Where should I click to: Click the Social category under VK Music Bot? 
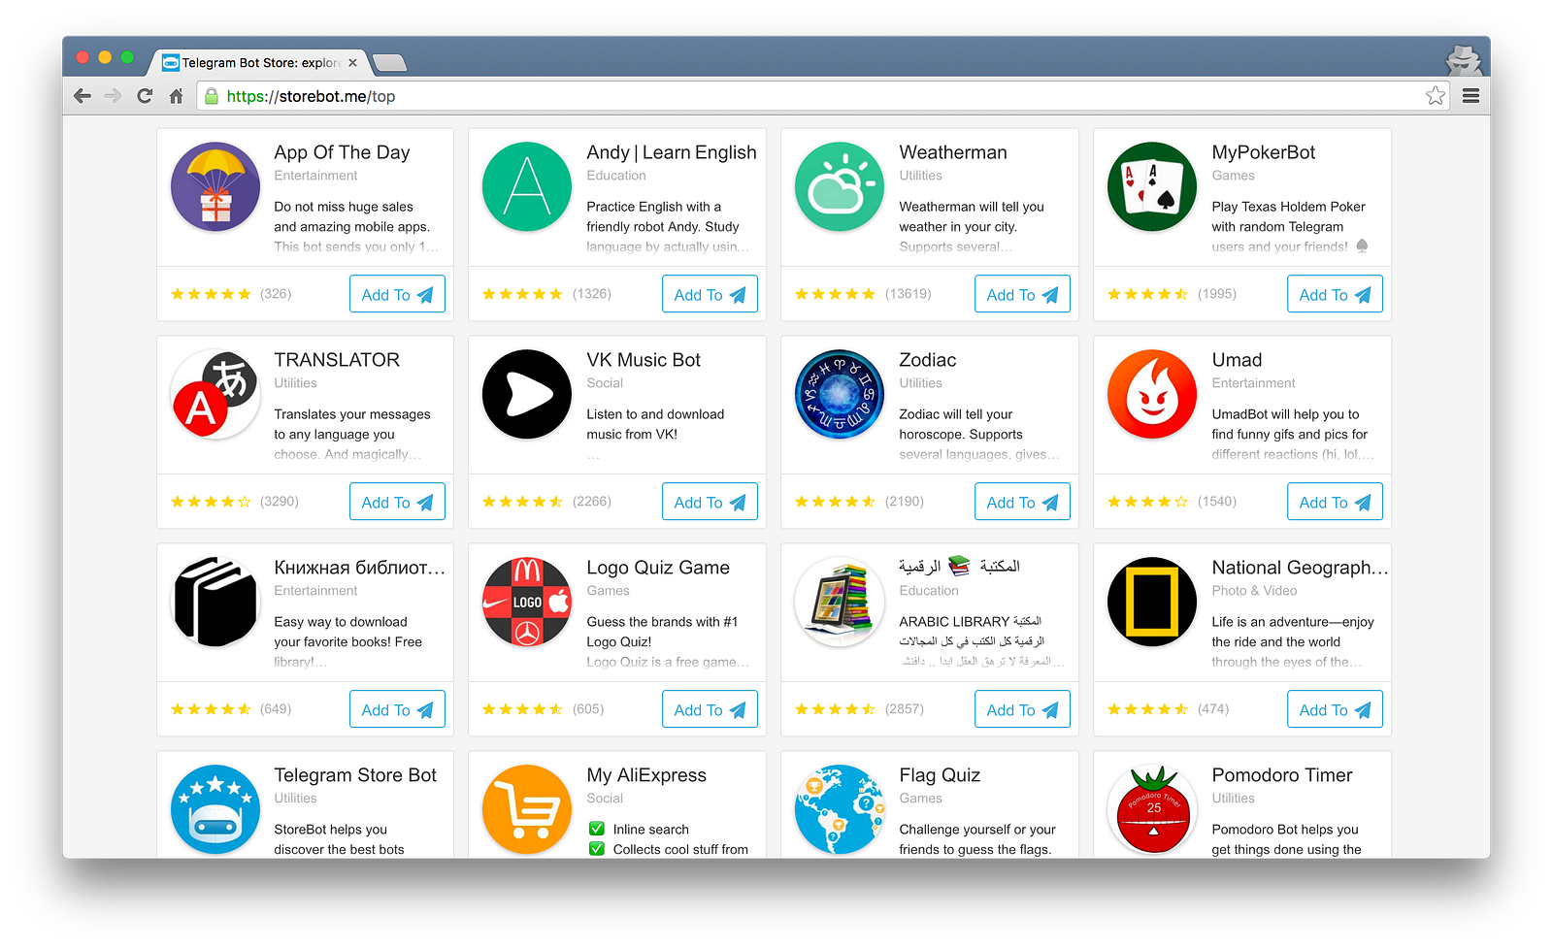[x=605, y=383]
